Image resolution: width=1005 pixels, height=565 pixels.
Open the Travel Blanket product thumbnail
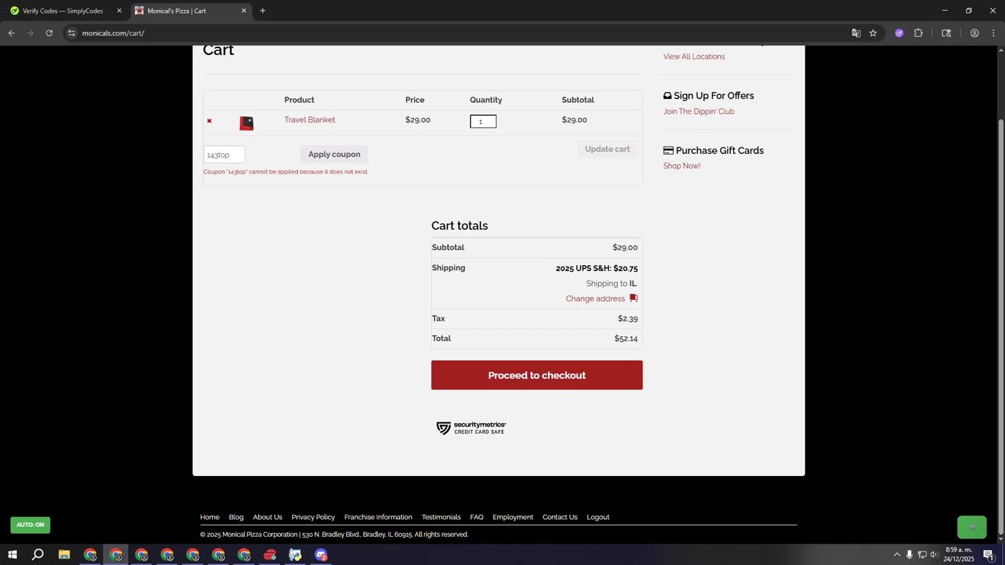247,123
